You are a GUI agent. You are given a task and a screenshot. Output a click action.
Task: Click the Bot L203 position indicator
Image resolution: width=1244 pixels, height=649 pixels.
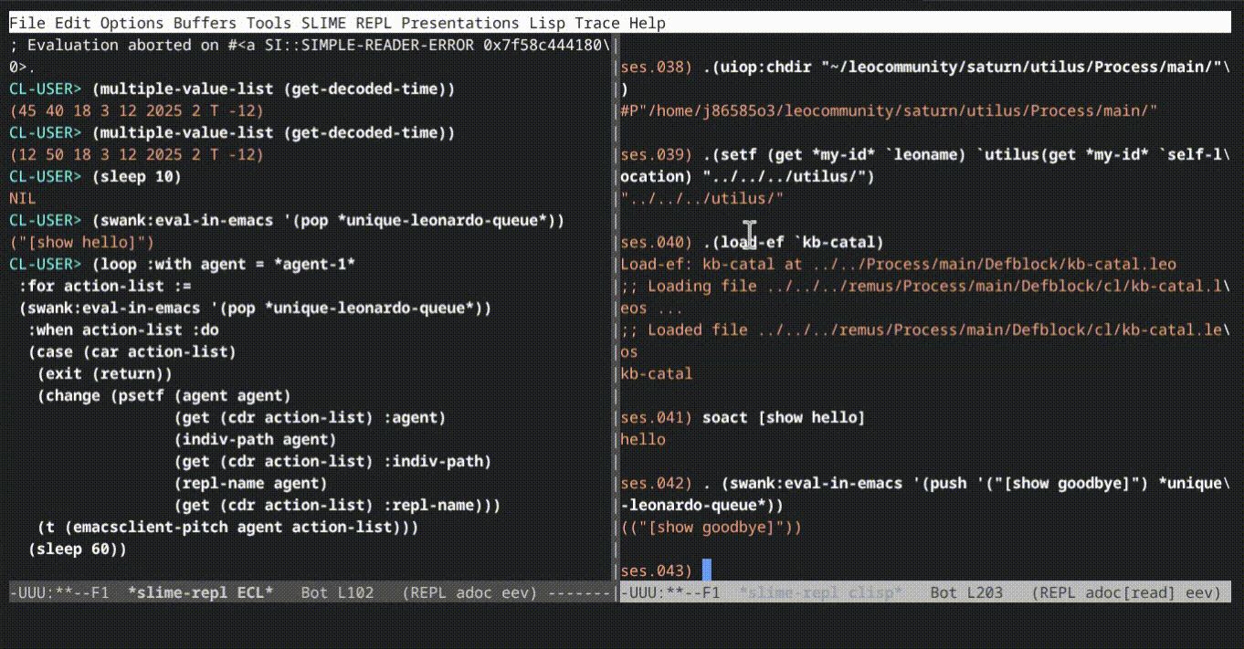pos(966,592)
